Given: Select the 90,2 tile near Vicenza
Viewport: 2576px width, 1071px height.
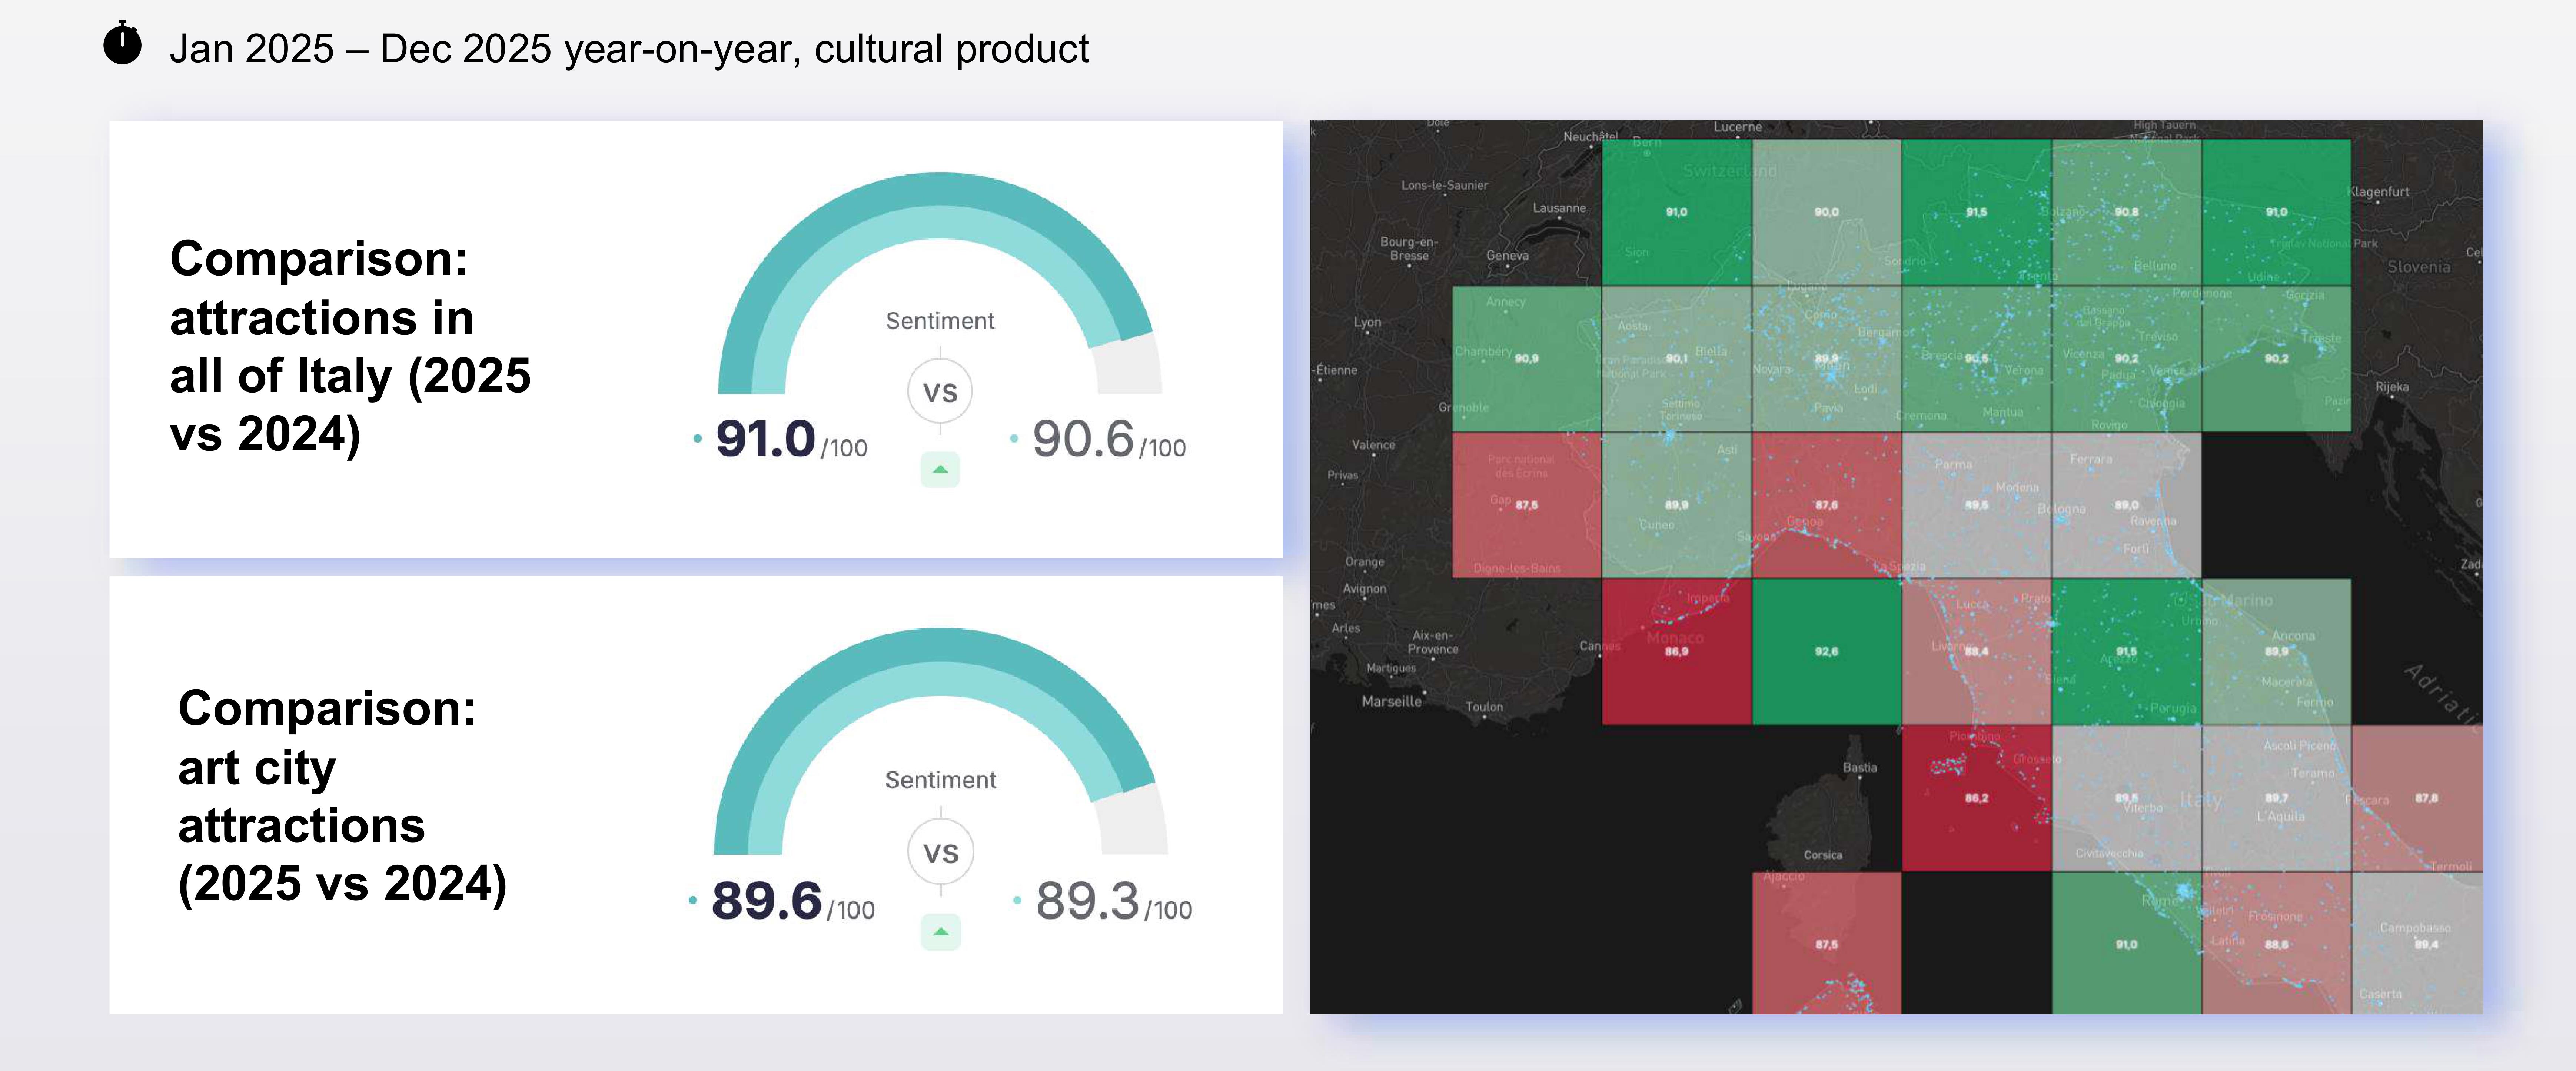Looking at the screenshot, I should pyautogui.click(x=2127, y=359).
